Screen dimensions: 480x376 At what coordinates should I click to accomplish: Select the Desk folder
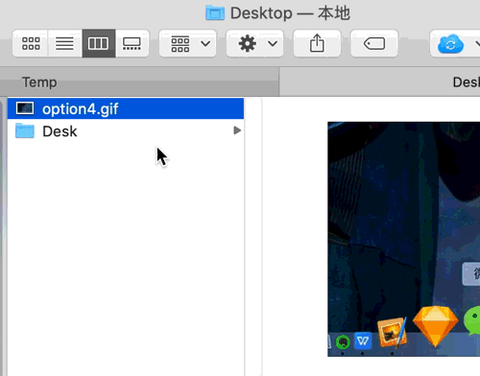coord(126,130)
